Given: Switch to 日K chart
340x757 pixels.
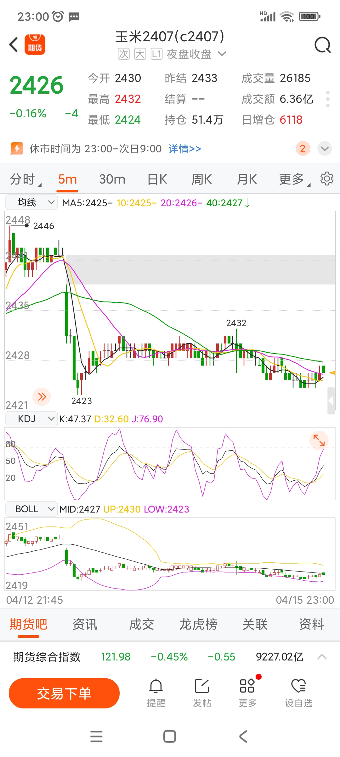Looking at the screenshot, I should coord(157,179).
